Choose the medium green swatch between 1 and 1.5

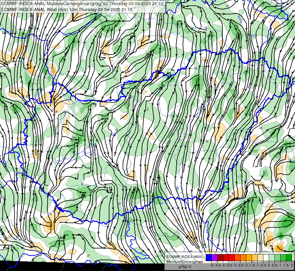[283, 257]
